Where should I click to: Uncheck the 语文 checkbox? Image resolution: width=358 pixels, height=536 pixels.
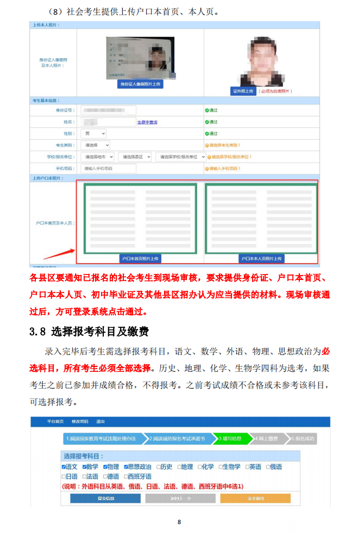(x=64, y=467)
